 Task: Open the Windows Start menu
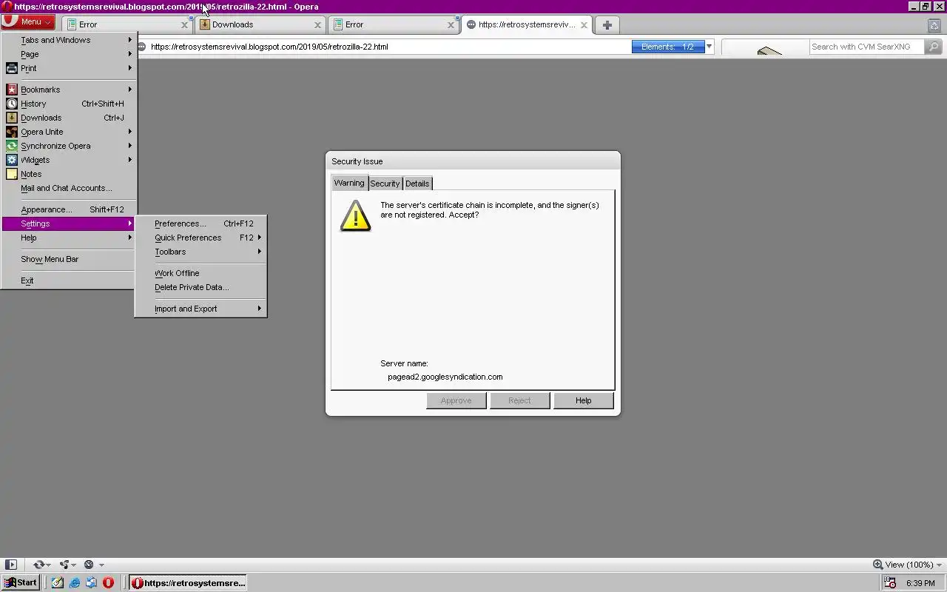click(20, 582)
